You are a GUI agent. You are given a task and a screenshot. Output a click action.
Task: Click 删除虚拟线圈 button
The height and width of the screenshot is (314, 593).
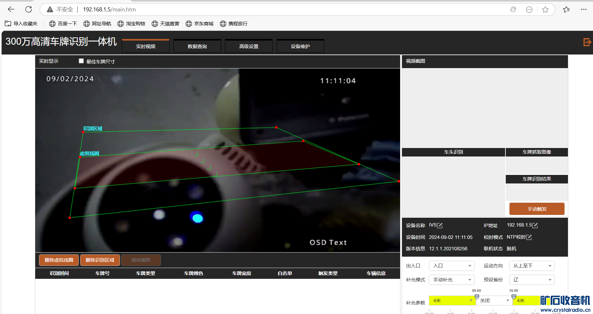pyautogui.click(x=59, y=260)
